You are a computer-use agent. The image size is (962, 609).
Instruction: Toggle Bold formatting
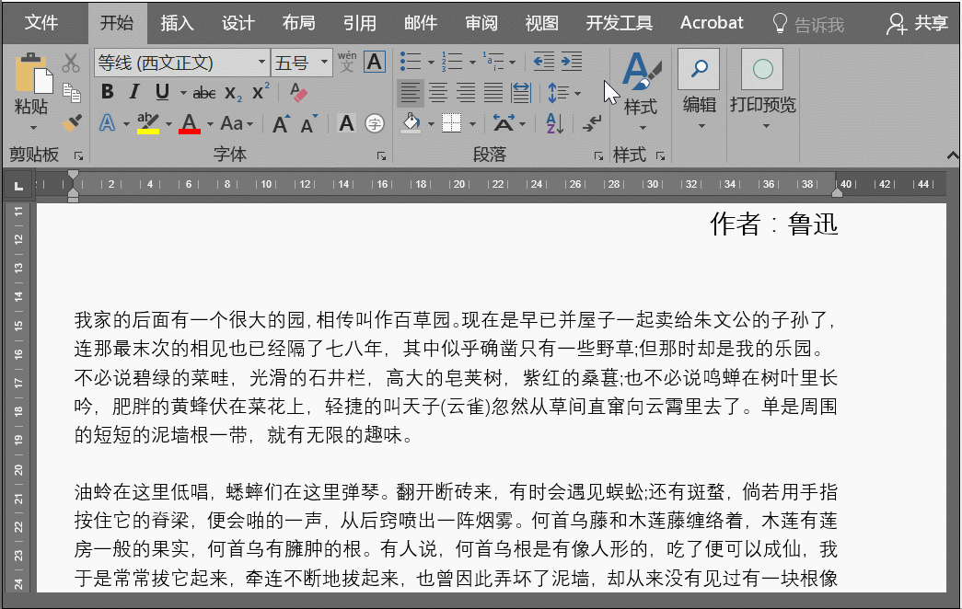[108, 92]
